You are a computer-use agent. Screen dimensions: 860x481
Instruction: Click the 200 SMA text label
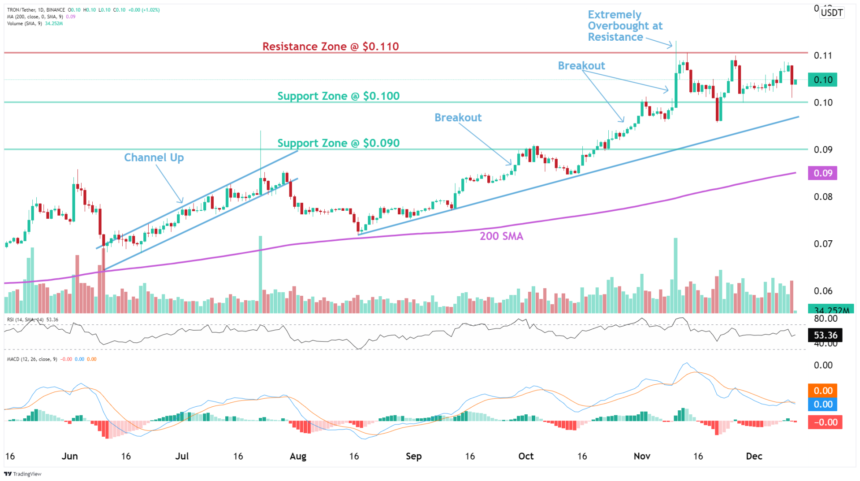pos(501,236)
